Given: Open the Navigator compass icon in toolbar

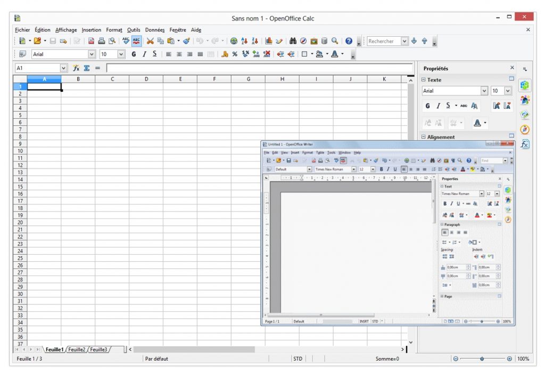Looking at the screenshot, I should pyautogui.click(x=303, y=41).
